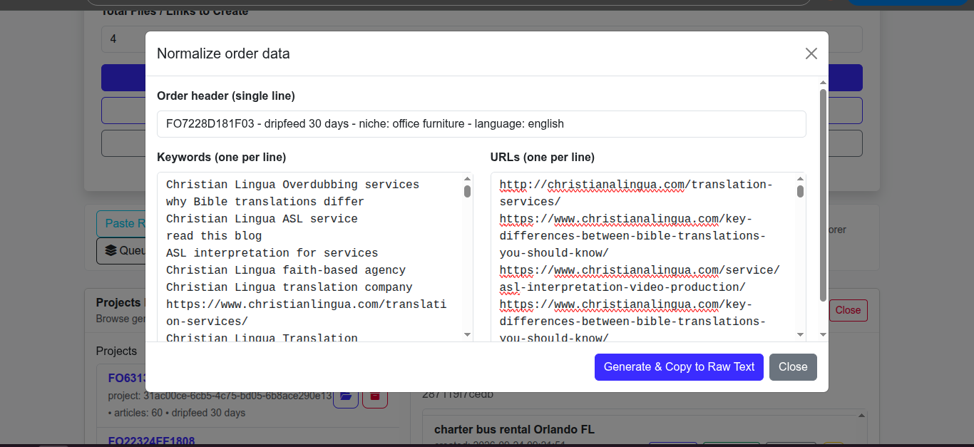Screen dimensions: 974x447
Task: Click the 'Order header (single line)' label
Action: (226, 96)
